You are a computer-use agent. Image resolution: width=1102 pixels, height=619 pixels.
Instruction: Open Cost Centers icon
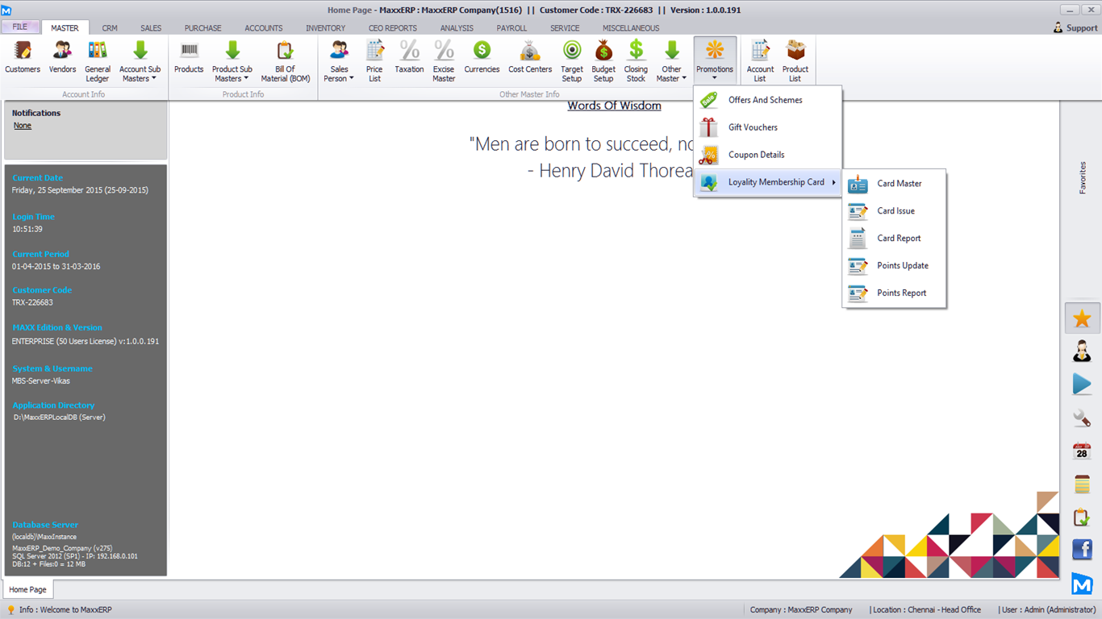tap(530, 59)
